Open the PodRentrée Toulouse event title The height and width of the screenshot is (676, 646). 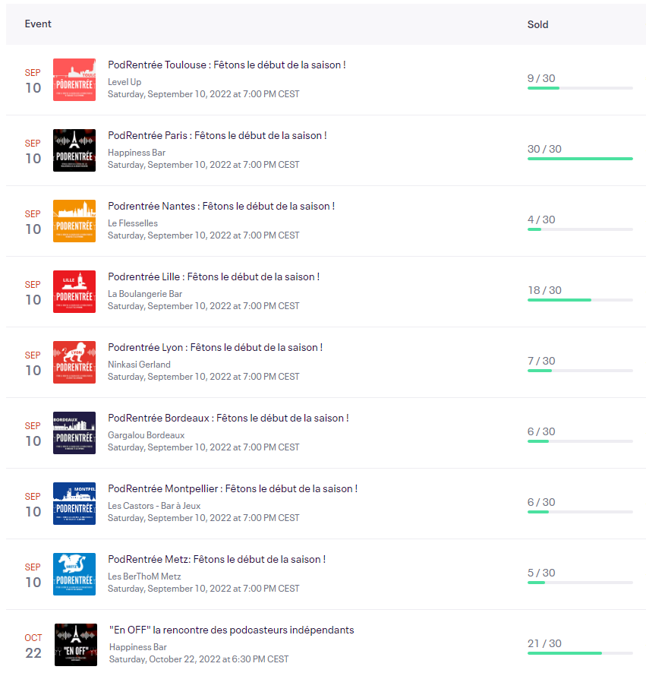(227, 65)
